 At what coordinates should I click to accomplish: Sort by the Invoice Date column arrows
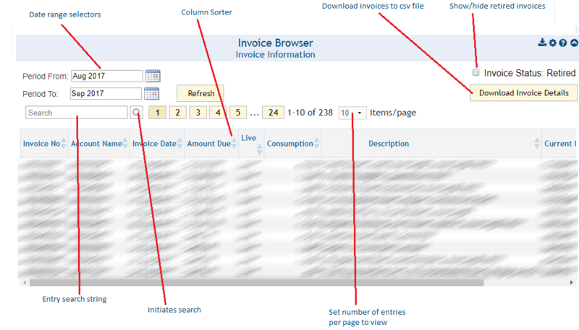179,143
